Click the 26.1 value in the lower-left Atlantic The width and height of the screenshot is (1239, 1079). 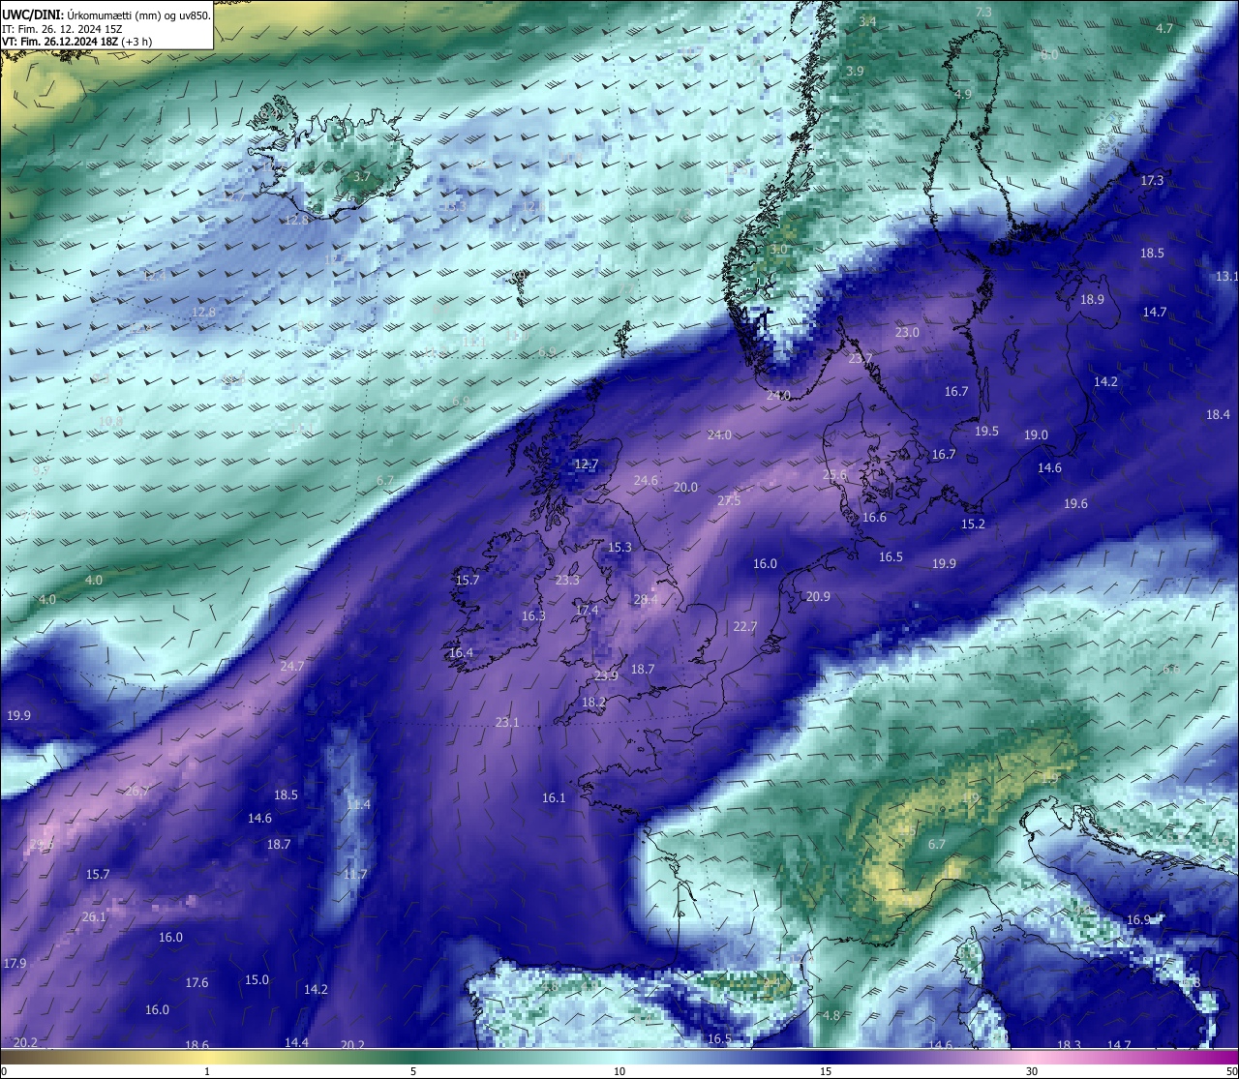(x=94, y=917)
